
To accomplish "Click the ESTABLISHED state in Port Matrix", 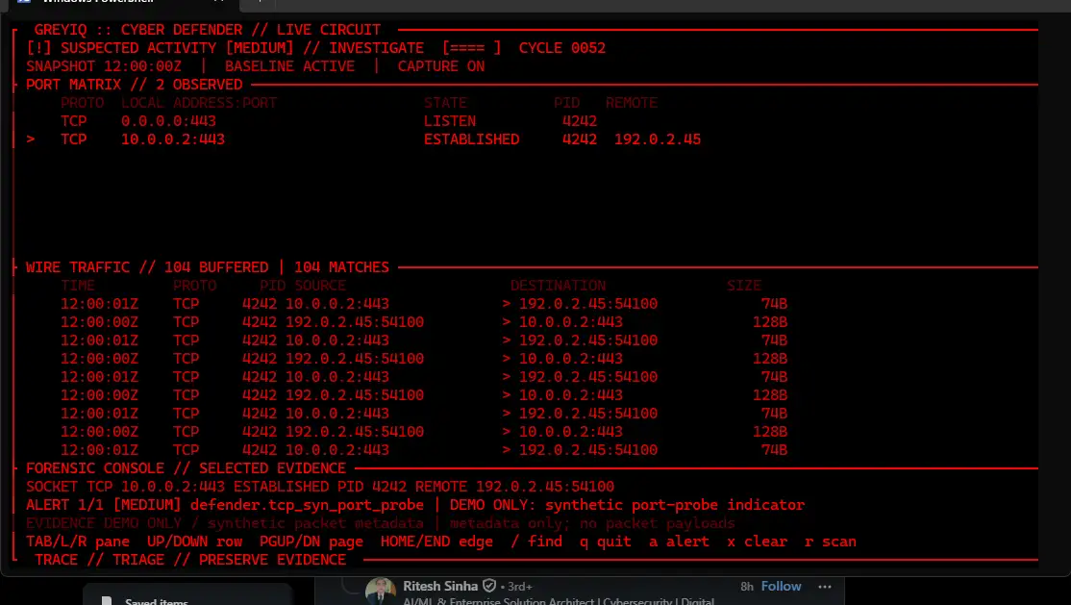I will (471, 139).
